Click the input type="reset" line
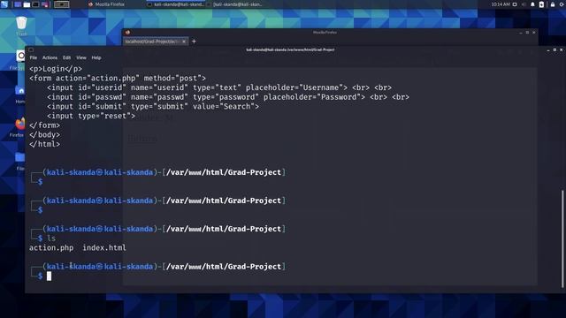This screenshot has width=566, height=318. (x=91, y=116)
